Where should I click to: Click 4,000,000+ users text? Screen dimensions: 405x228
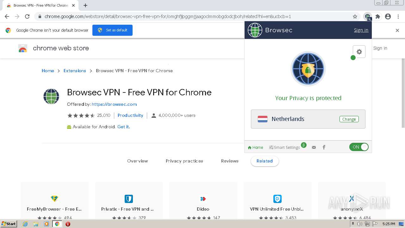tap(177, 115)
